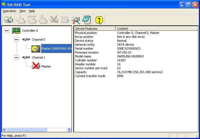Select Channel 1 tree label
The width and height of the screenshot is (200, 139).
click(38, 57)
